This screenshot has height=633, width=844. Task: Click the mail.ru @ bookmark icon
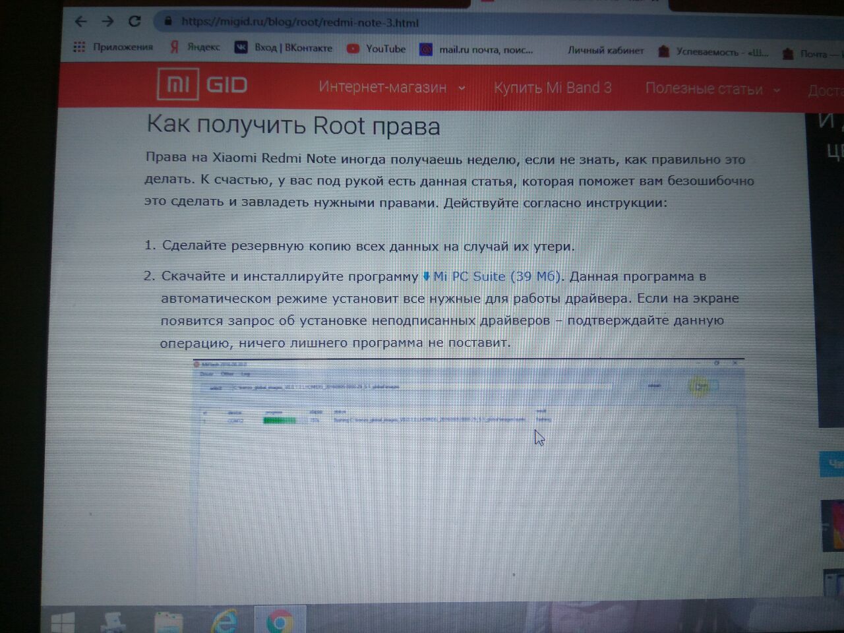pos(426,49)
